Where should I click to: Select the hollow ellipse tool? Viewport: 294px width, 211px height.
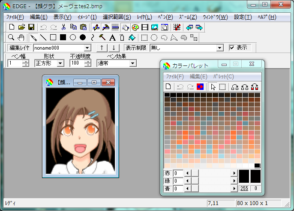(73, 37)
